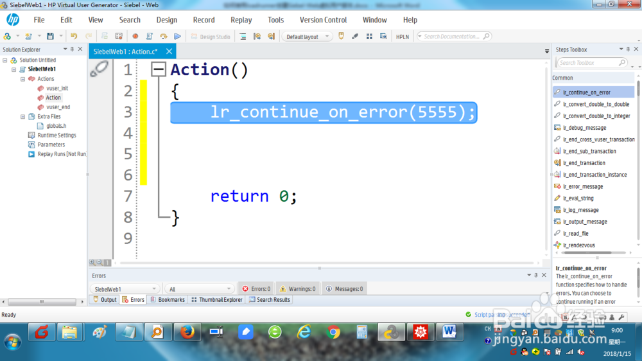Click the blue Replay play icon
The image size is (642, 361).
coord(177,37)
